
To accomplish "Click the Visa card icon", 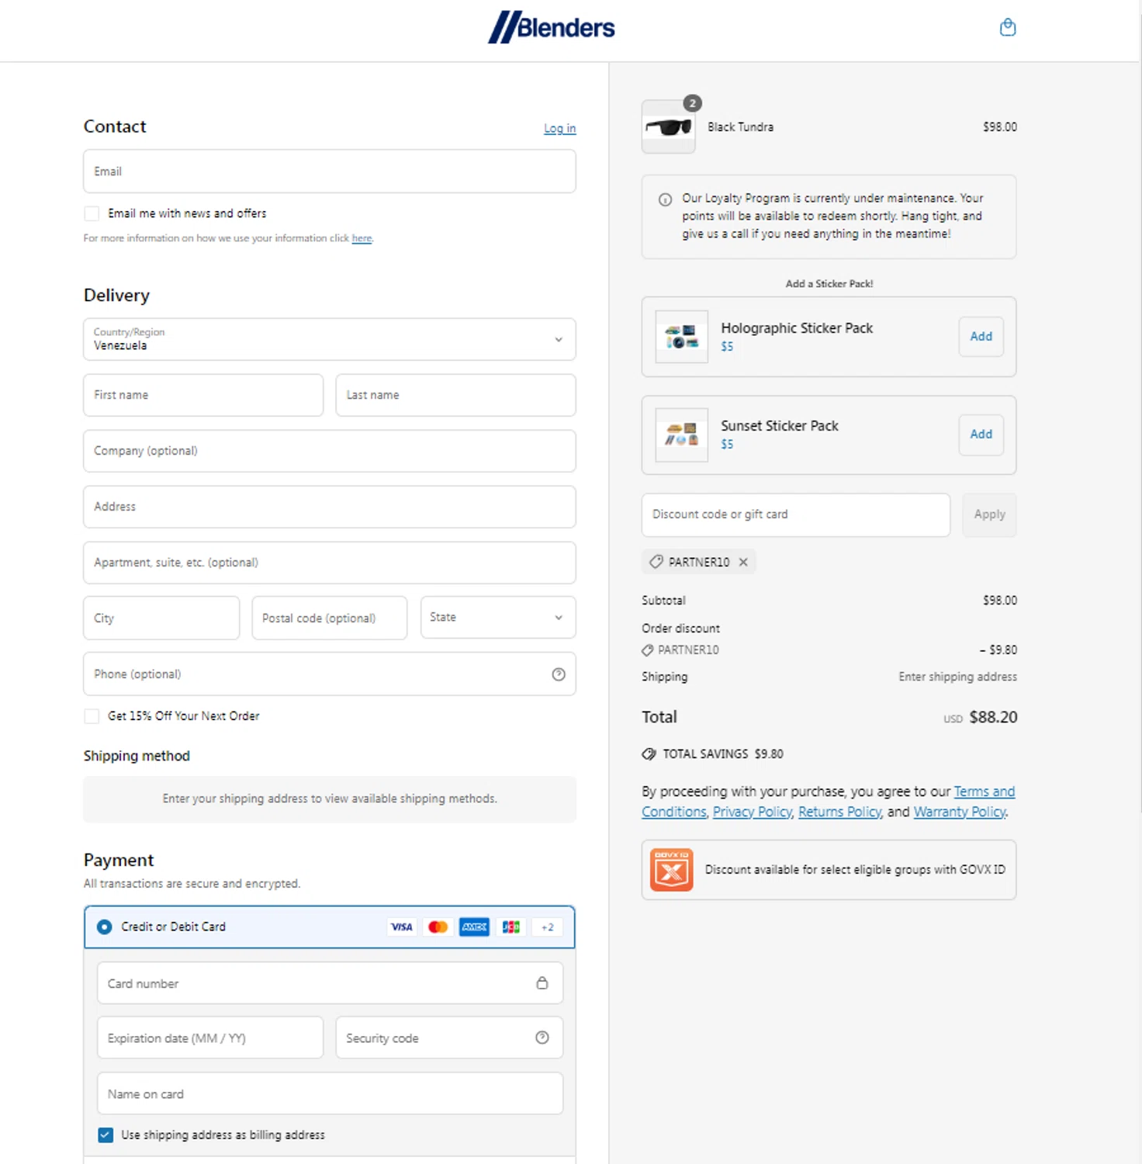I will [x=402, y=927].
